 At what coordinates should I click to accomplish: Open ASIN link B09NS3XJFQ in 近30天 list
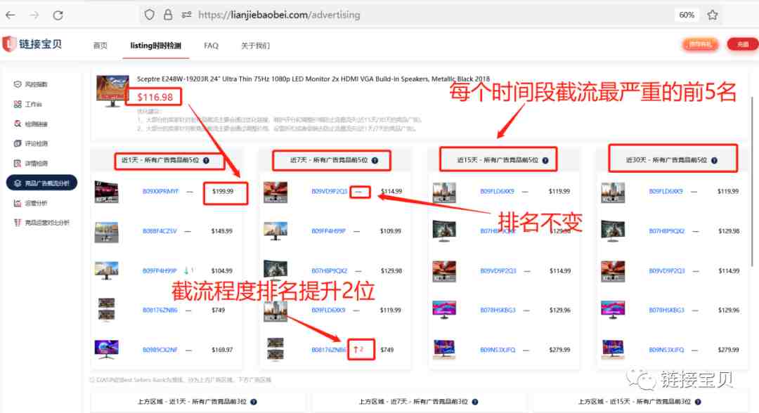[666, 350]
